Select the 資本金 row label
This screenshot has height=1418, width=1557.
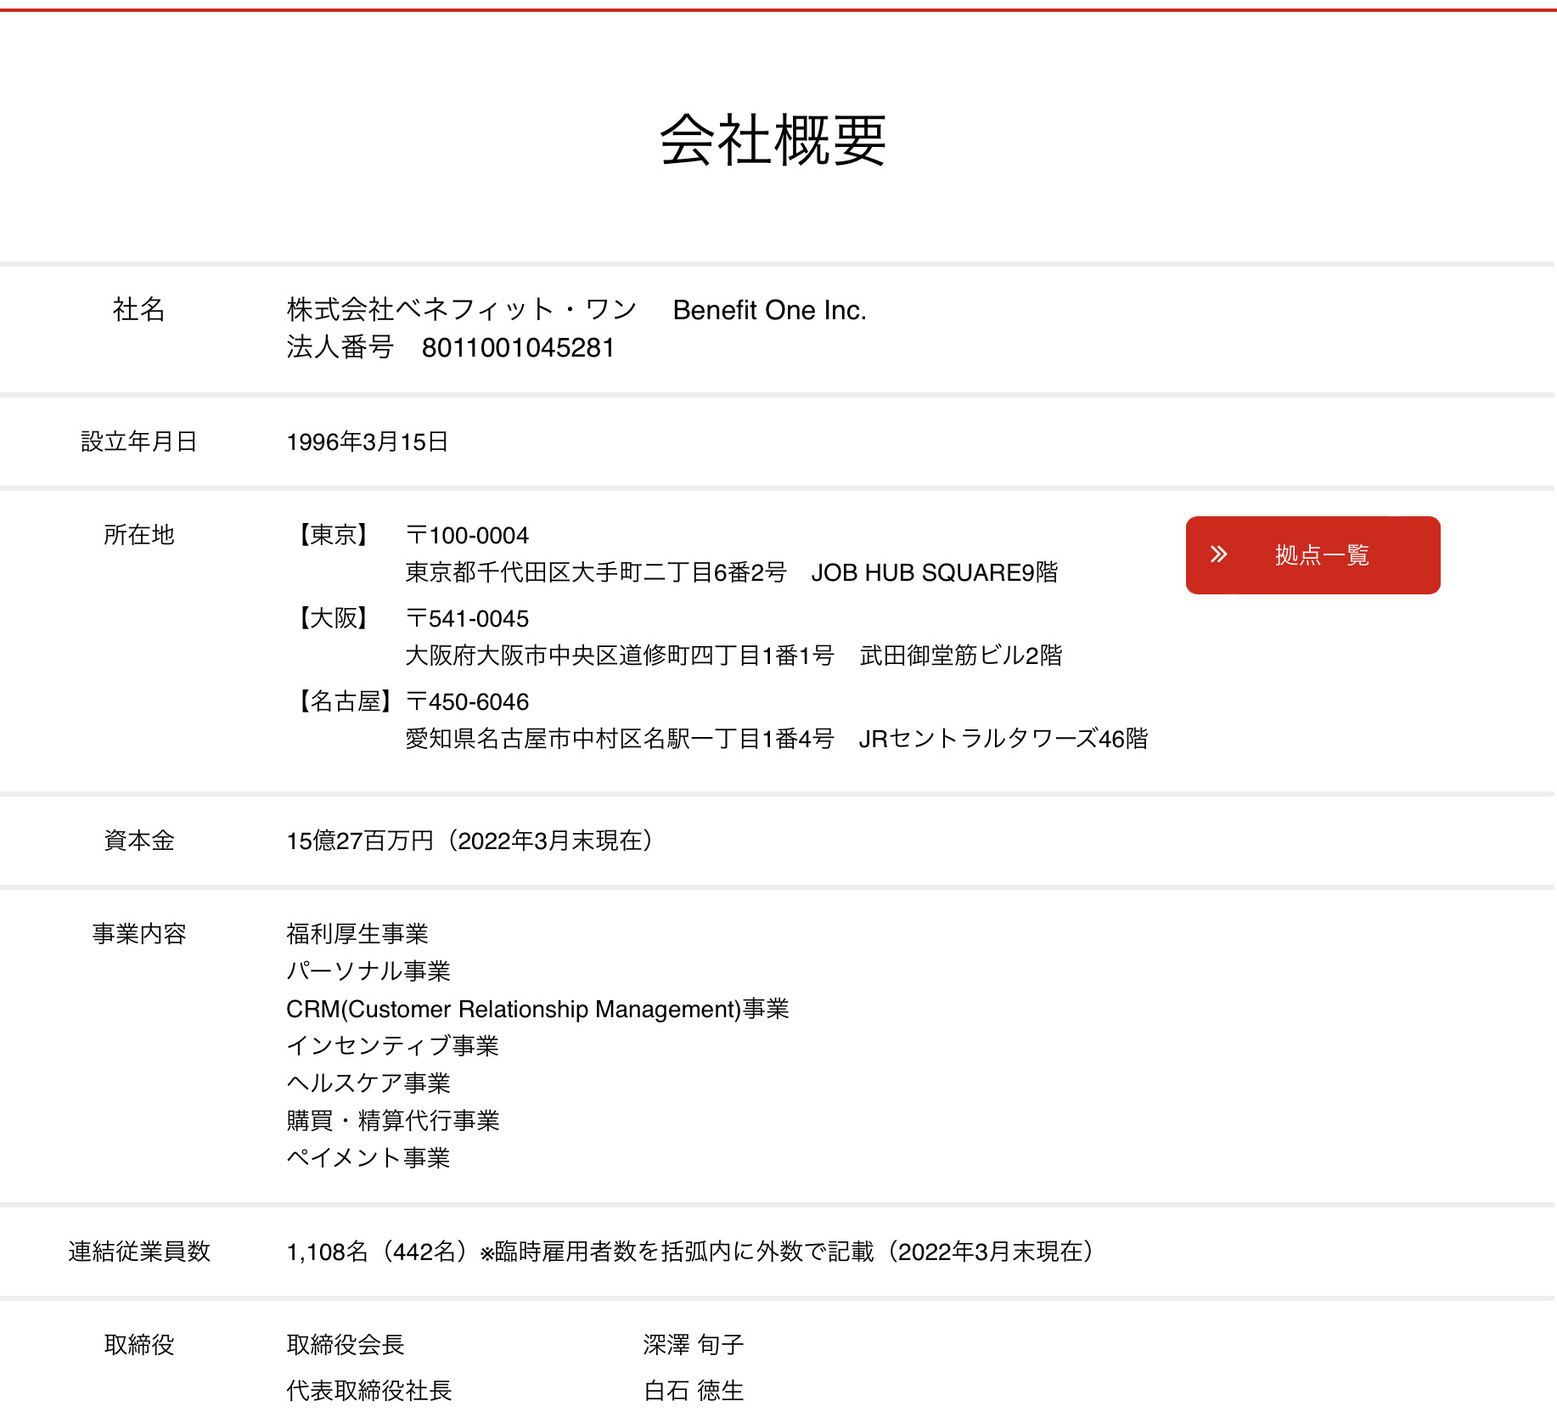coord(139,841)
